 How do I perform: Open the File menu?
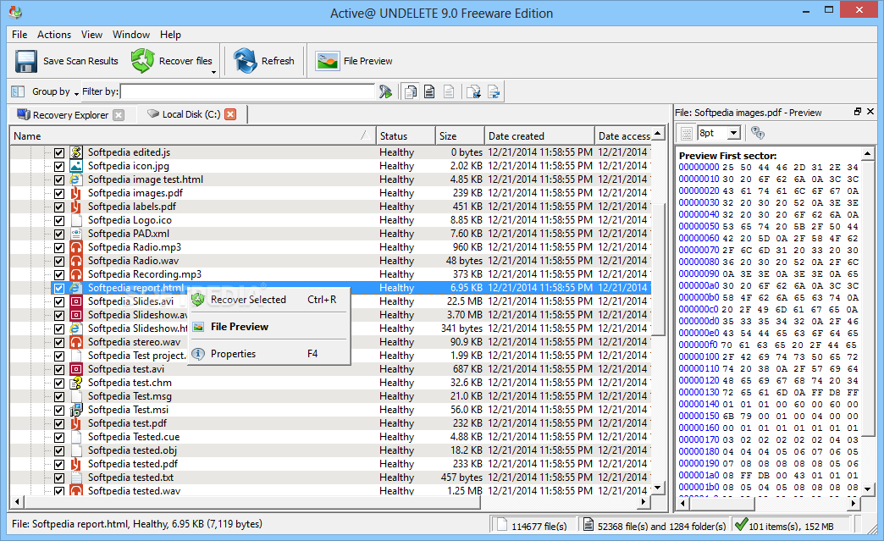(x=19, y=35)
